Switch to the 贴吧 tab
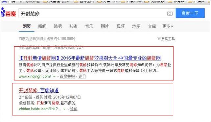 click(58, 26)
